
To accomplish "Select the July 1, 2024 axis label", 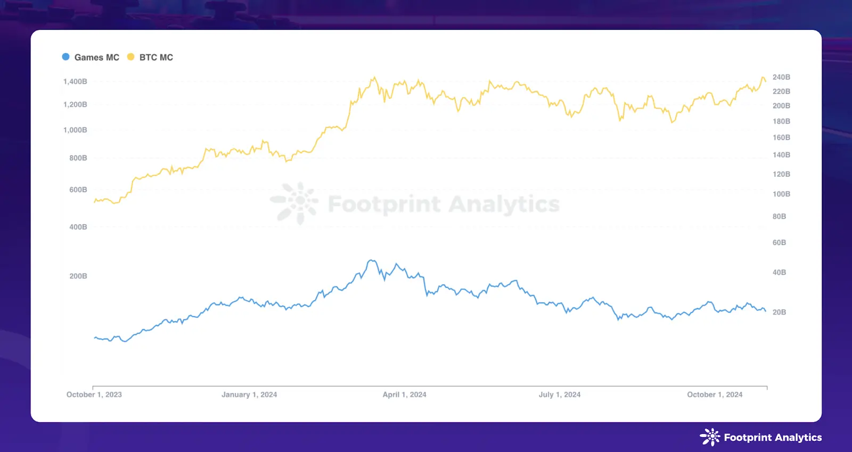I will [x=559, y=395].
